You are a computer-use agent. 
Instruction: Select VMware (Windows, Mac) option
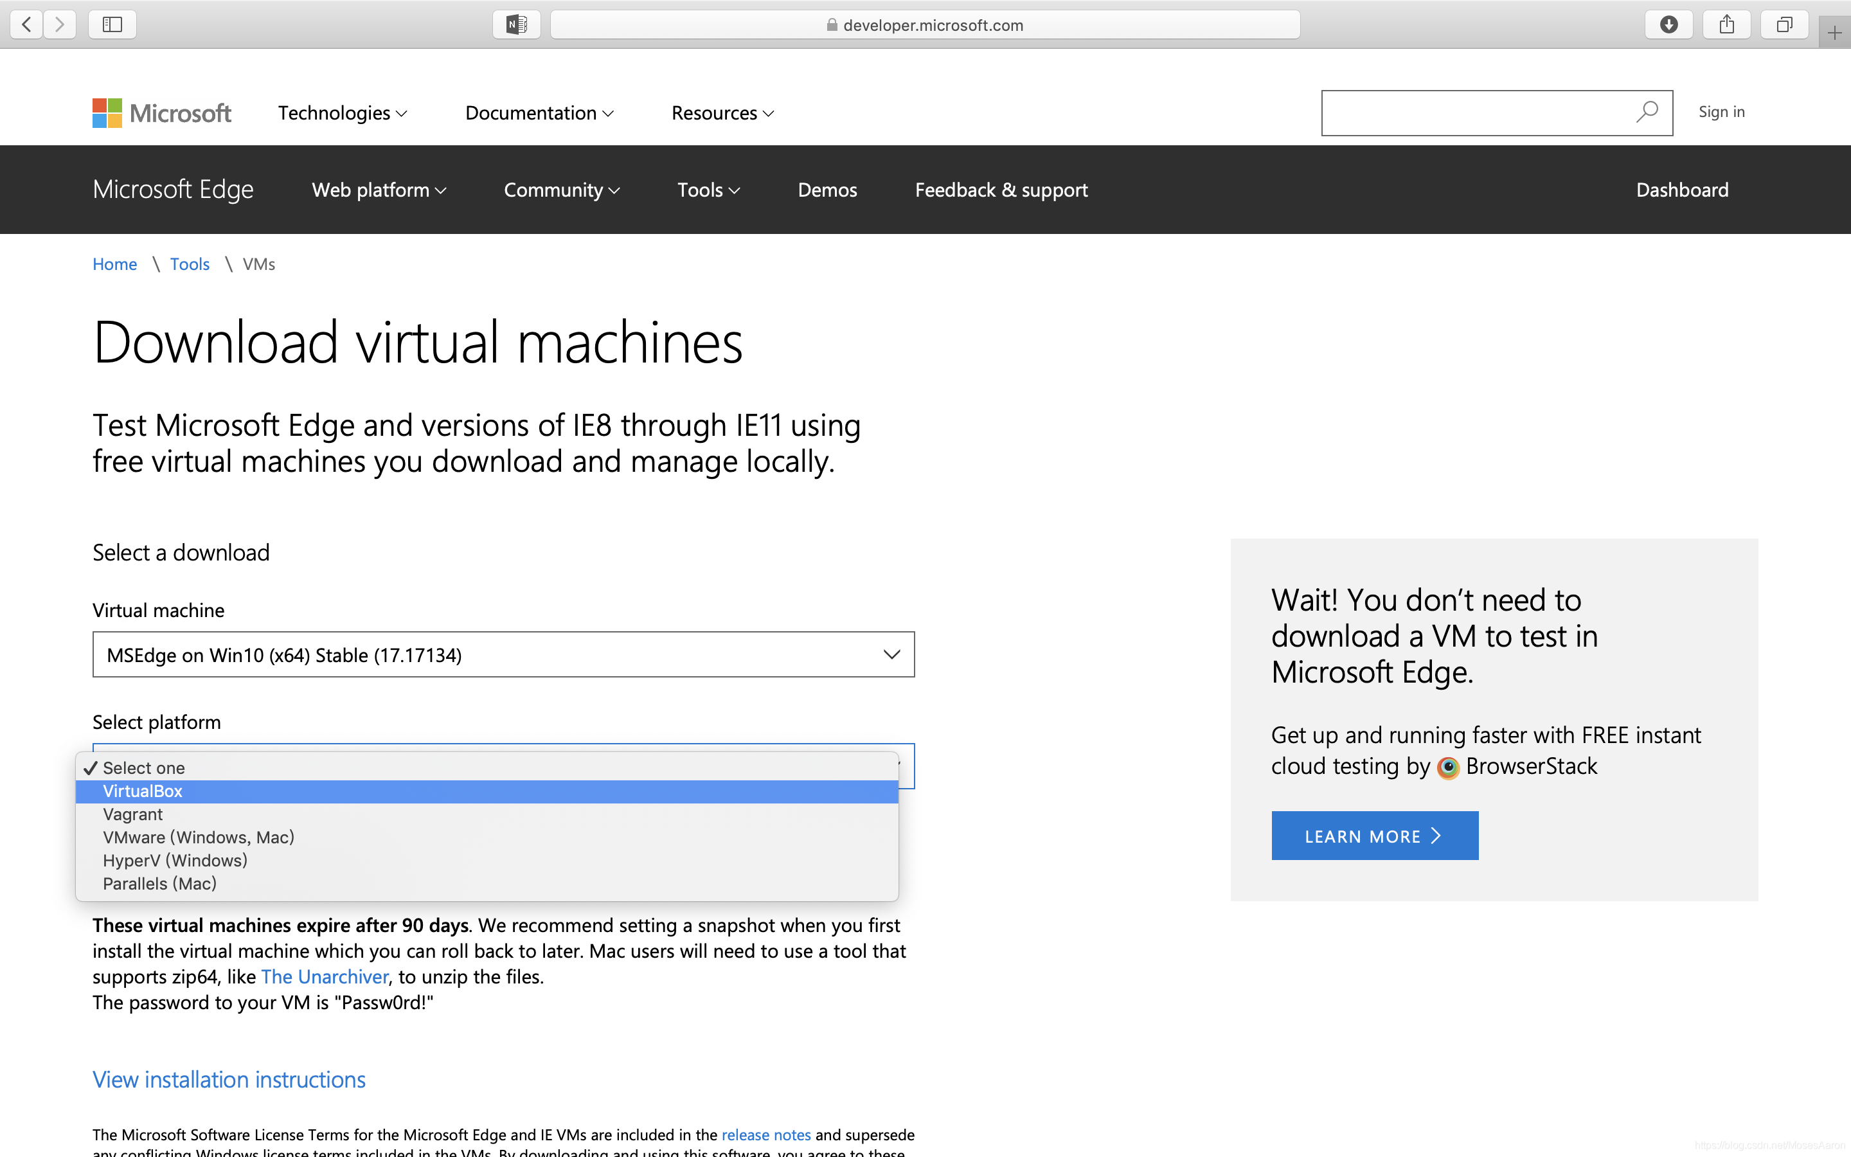[487, 837]
